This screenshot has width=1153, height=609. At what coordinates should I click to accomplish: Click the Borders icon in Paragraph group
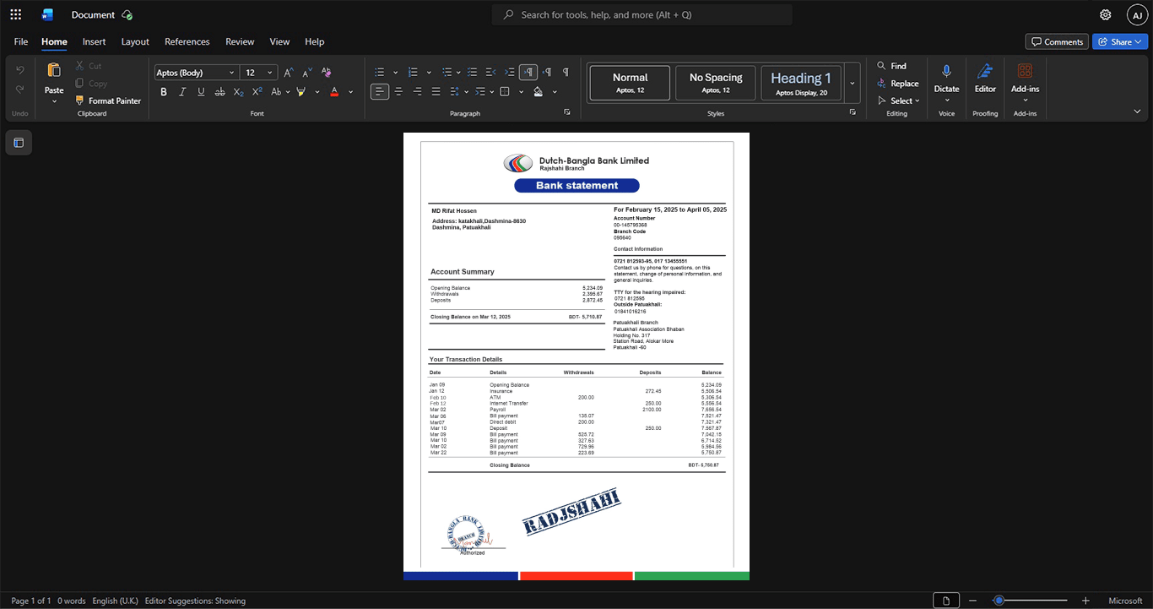click(x=505, y=91)
